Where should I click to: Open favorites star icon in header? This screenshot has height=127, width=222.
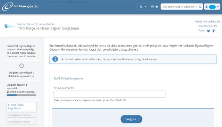pos(157,7)
